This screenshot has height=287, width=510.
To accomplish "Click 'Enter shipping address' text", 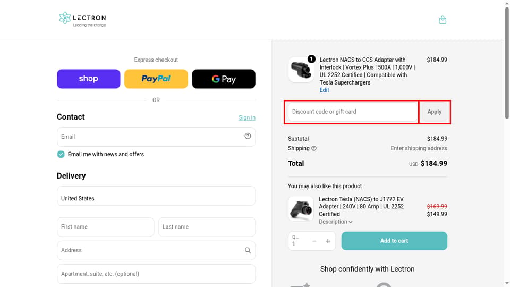I will (419, 148).
